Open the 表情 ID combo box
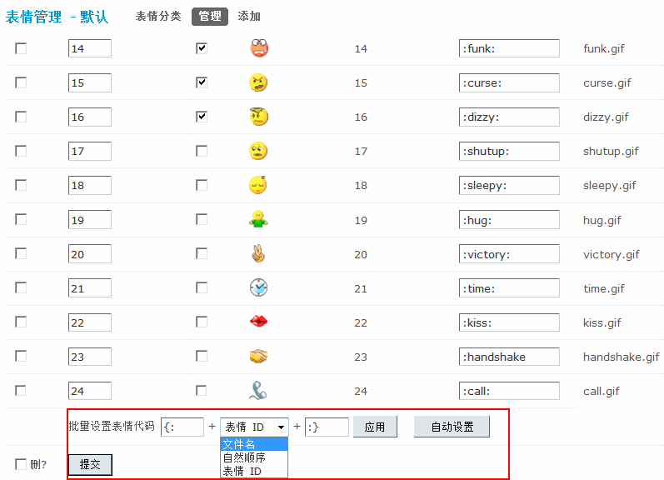 coord(254,427)
